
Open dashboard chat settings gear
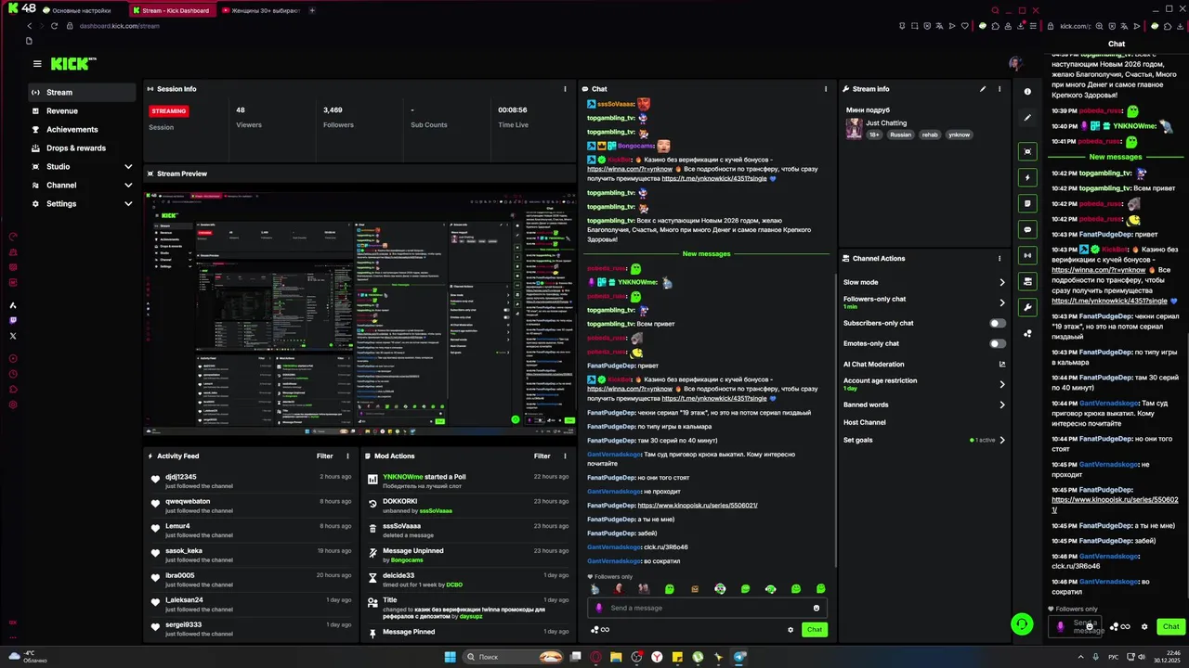(x=790, y=630)
